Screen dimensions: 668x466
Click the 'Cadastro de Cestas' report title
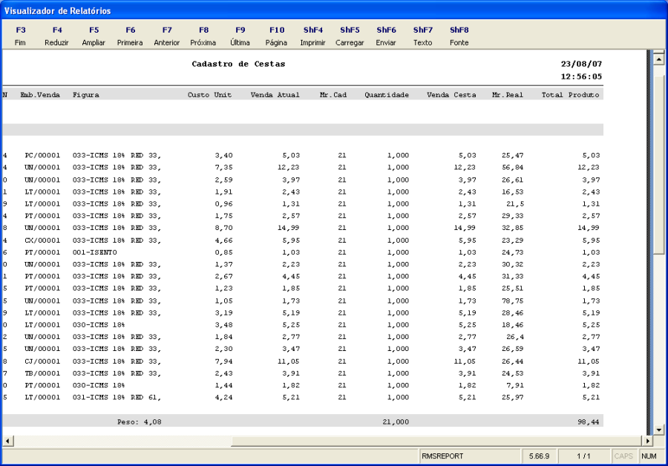[238, 64]
